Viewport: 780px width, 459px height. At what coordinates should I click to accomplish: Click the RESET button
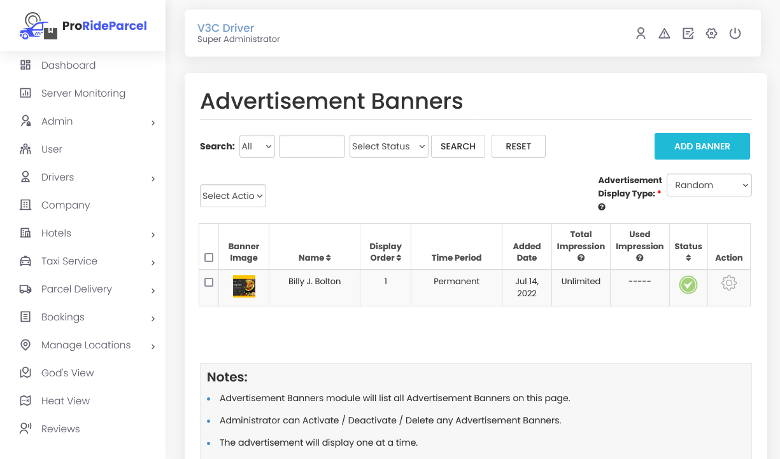tap(518, 146)
